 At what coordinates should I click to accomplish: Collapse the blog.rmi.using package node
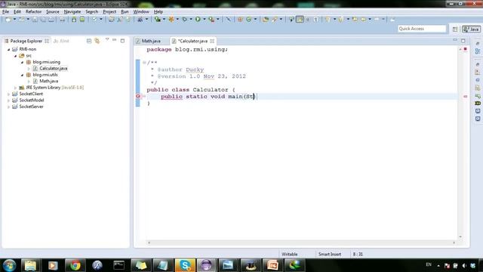pyautogui.click(x=22, y=62)
